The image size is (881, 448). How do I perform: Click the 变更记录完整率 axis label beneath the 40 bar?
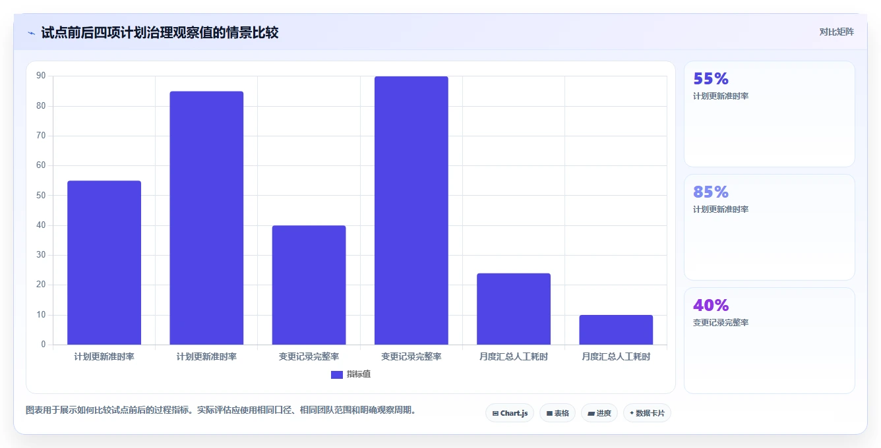309,356
